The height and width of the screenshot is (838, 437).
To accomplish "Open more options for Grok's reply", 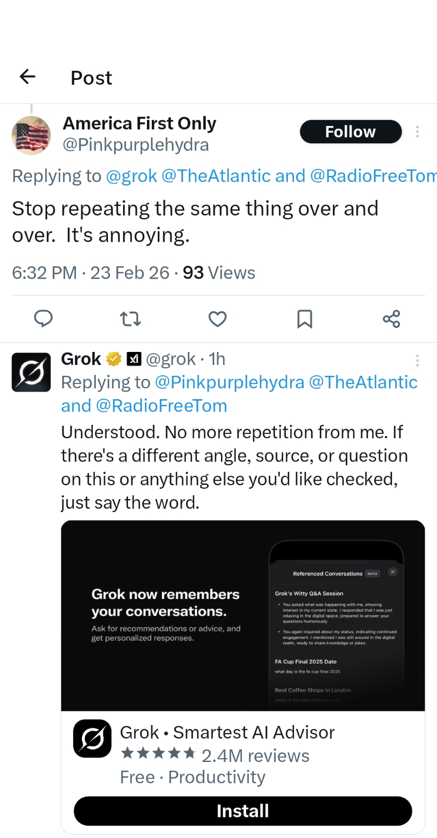I will [417, 360].
